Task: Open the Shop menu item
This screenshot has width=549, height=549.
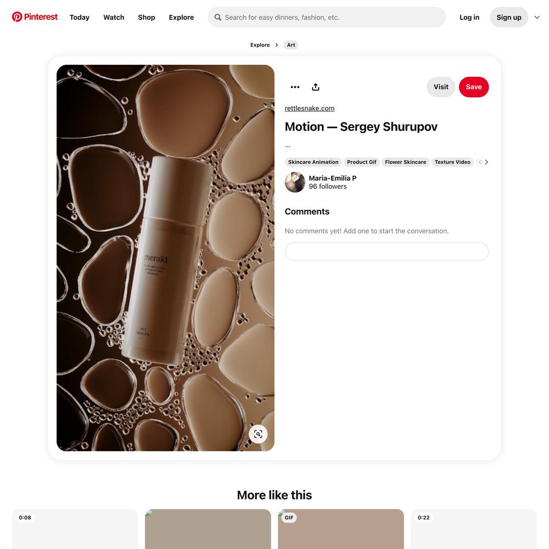Action: tap(147, 17)
